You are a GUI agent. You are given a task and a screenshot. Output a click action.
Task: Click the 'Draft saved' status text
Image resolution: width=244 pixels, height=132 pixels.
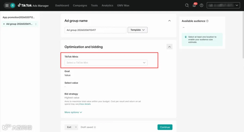[87, 127]
